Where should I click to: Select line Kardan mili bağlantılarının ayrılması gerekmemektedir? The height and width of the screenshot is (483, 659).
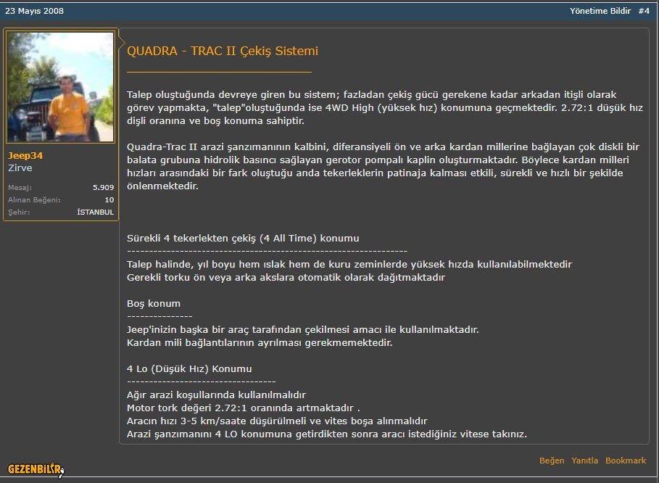(260, 342)
